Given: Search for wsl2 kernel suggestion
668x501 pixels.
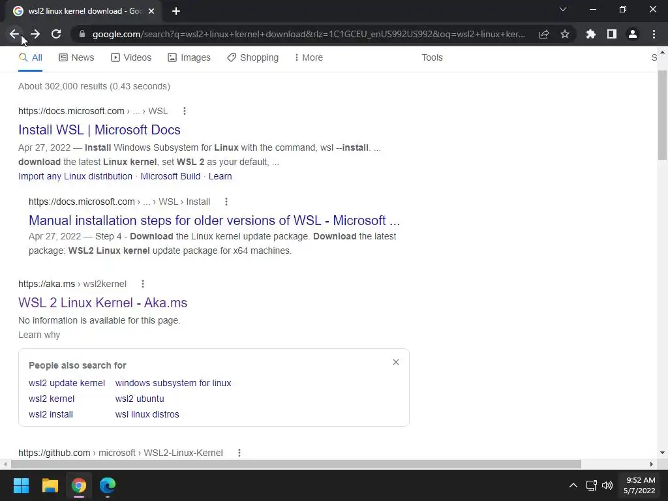Looking at the screenshot, I should point(52,399).
